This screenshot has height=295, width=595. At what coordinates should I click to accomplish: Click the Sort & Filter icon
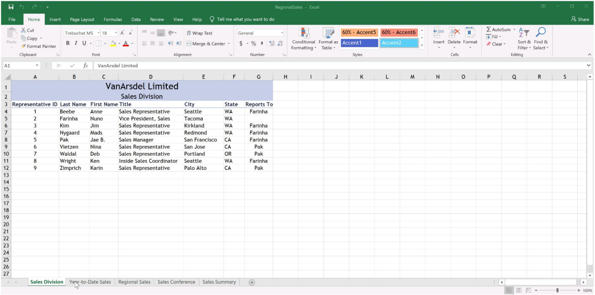click(524, 33)
